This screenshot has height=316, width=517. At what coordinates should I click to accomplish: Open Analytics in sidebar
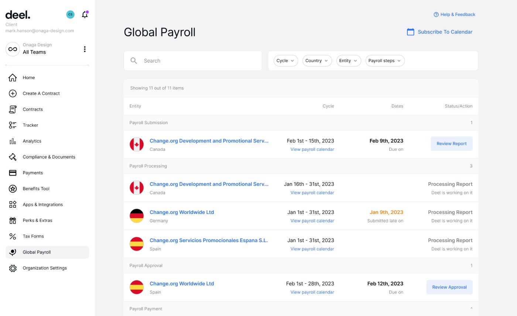pos(47,141)
